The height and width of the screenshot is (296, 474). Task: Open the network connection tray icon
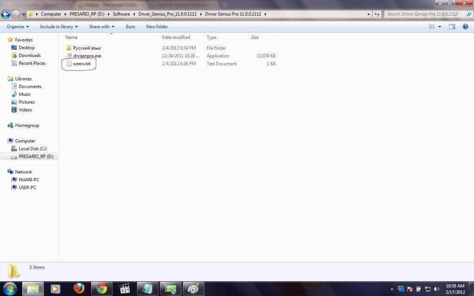click(x=427, y=289)
